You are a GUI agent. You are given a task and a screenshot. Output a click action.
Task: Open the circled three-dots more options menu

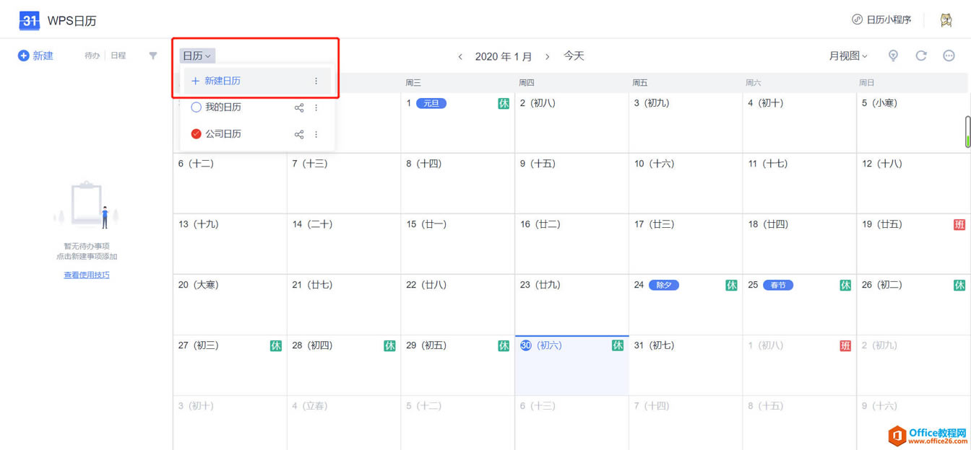(x=949, y=56)
